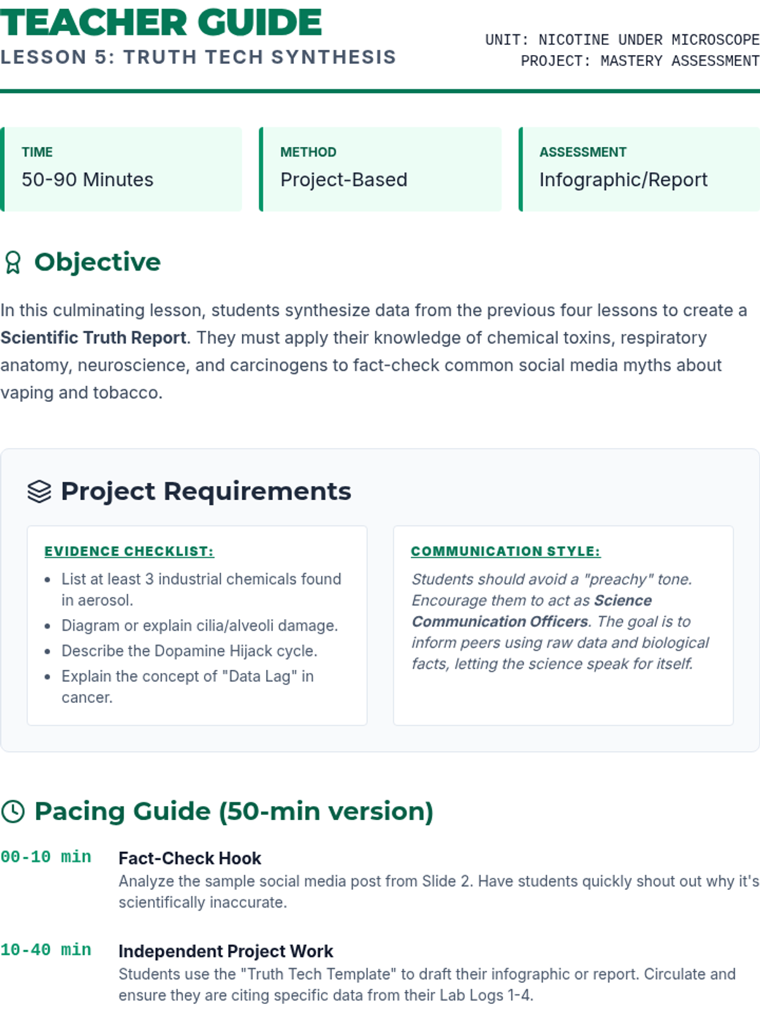The width and height of the screenshot is (760, 1014).
Task: Open the Communication Style underlined heading
Action: pyautogui.click(x=505, y=551)
